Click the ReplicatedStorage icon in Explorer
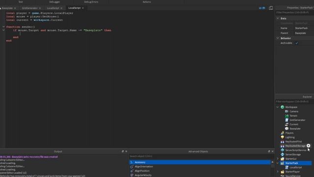Image resolution: width=314 pixels, height=177 pixels. pyautogui.click(x=283, y=146)
